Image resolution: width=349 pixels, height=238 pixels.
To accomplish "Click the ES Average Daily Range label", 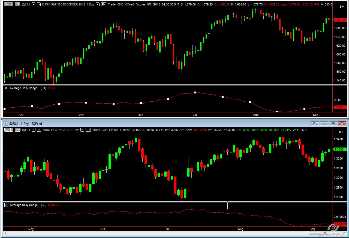I will coord(23,88).
